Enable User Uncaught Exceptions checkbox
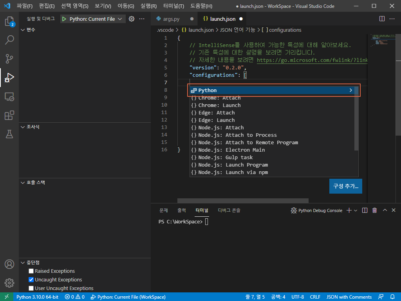 [x=31, y=288]
